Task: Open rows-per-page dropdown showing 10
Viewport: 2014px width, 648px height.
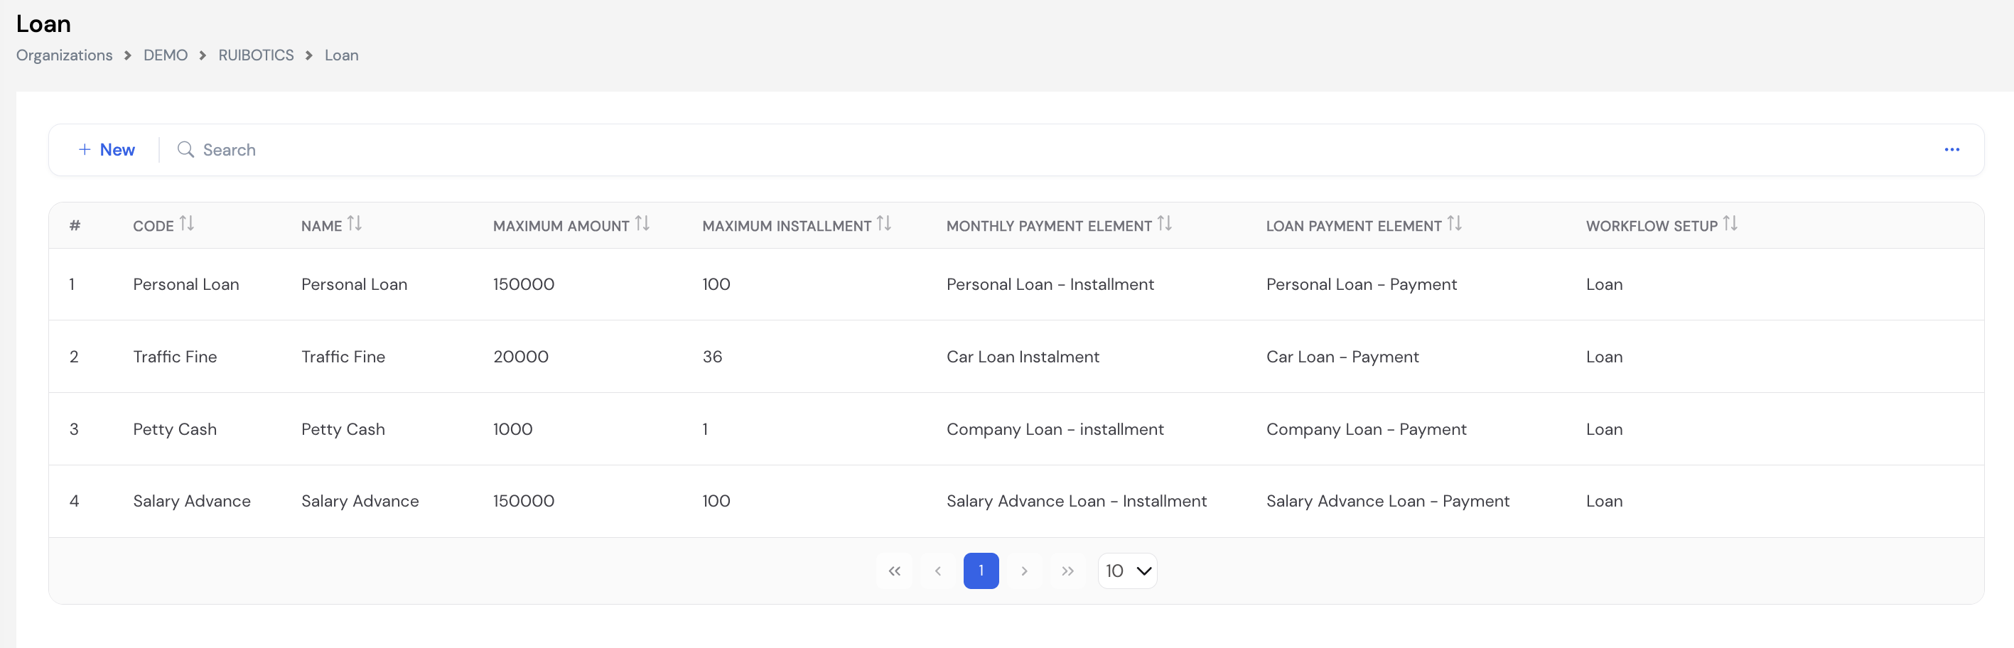Action: pyautogui.click(x=1127, y=571)
